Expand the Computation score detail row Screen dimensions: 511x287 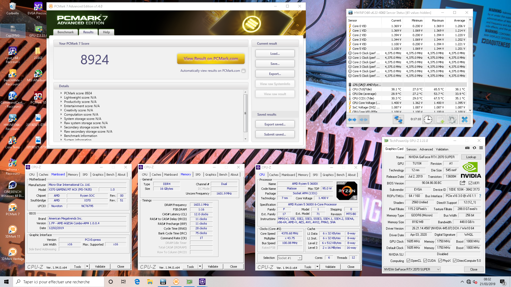61,114
